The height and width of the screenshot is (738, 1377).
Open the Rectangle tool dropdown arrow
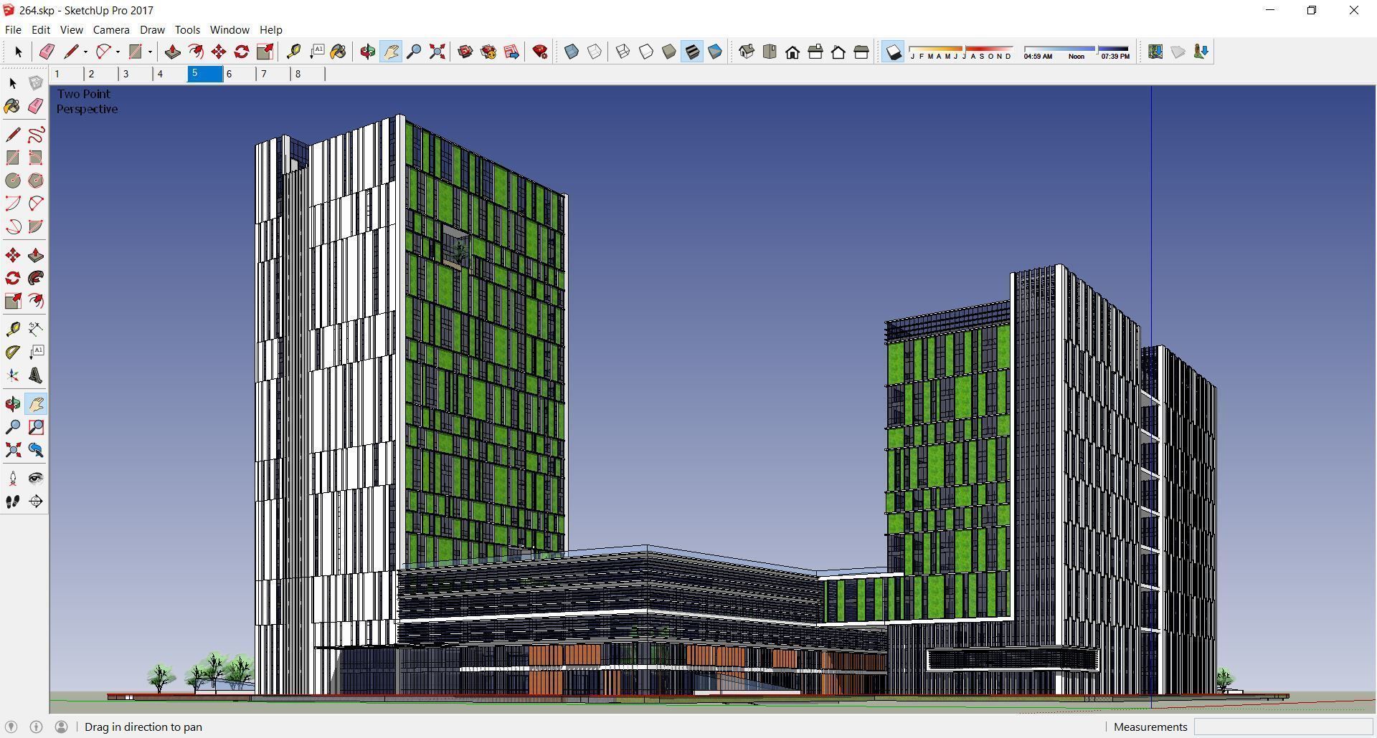(151, 51)
